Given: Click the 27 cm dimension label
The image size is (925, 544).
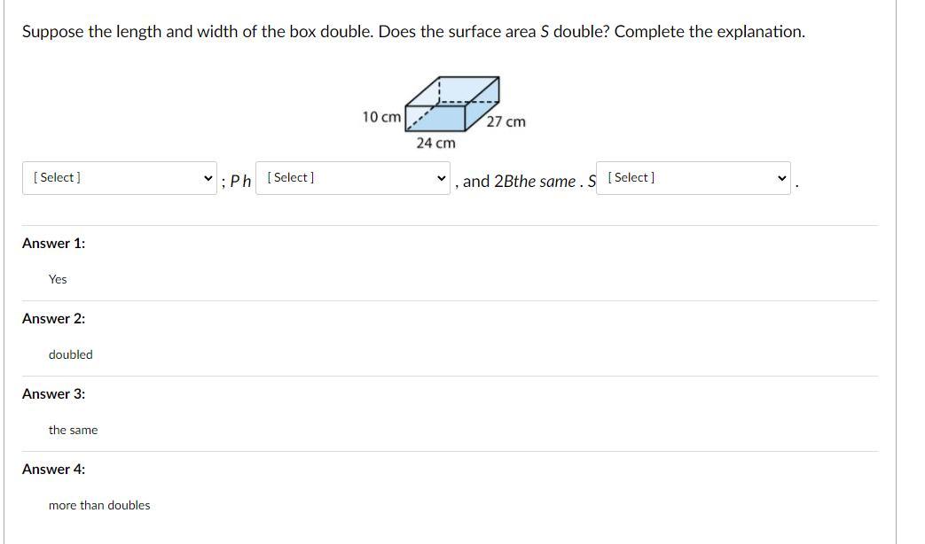Looking at the screenshot, I should [x=506, y=121].
